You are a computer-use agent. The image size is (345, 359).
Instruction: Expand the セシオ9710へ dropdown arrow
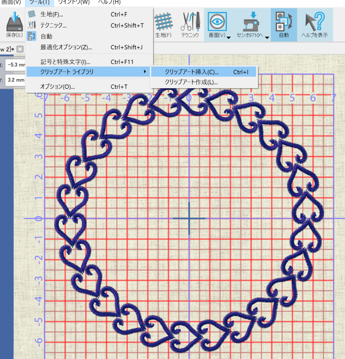coord(267,38)
